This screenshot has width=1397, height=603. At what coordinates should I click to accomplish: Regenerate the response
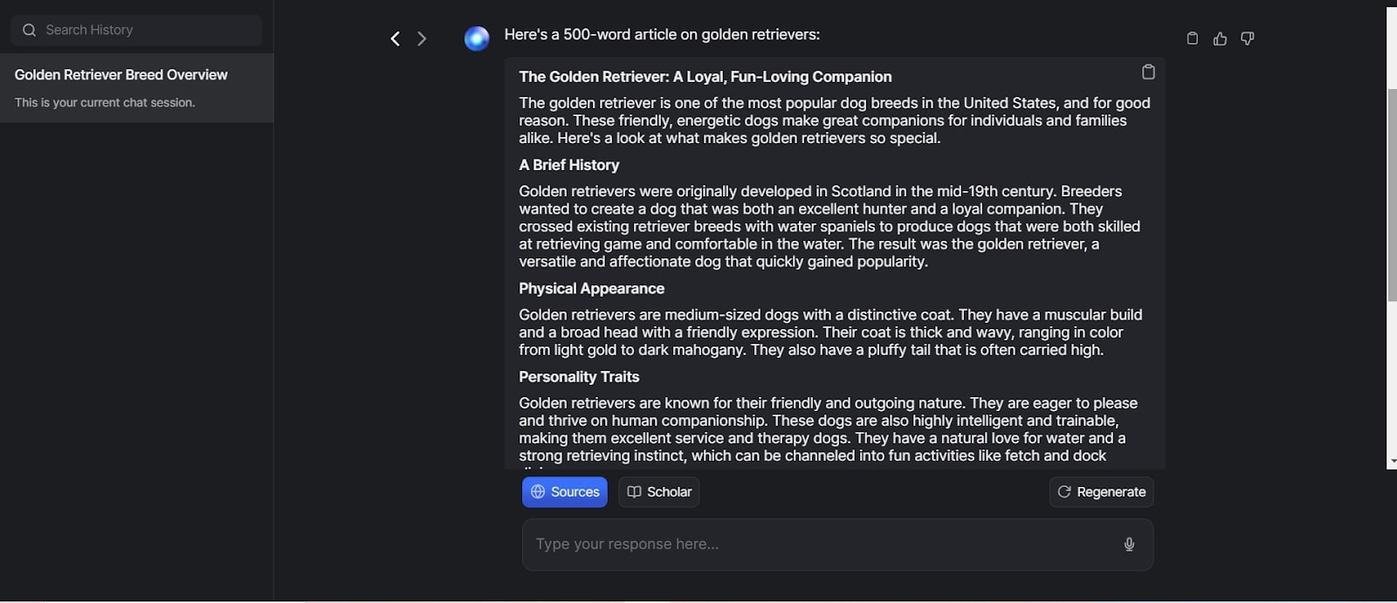pos(1101,492)
